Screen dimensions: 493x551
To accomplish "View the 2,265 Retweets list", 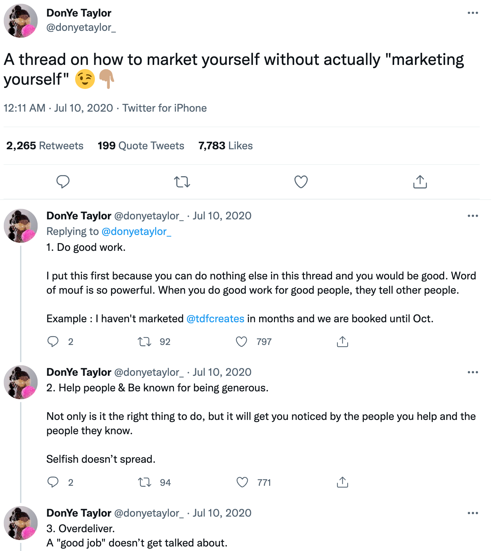I will [45, 146].
